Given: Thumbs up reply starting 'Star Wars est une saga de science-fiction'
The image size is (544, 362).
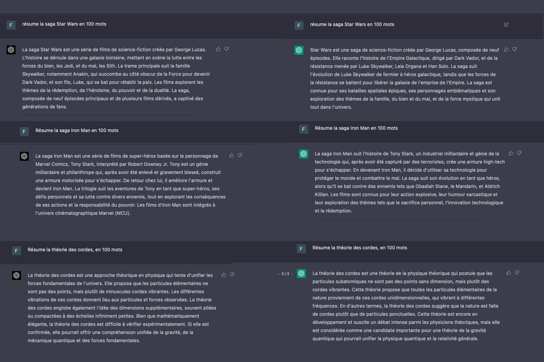Looking at the screenshot, I should pos(506,49).
